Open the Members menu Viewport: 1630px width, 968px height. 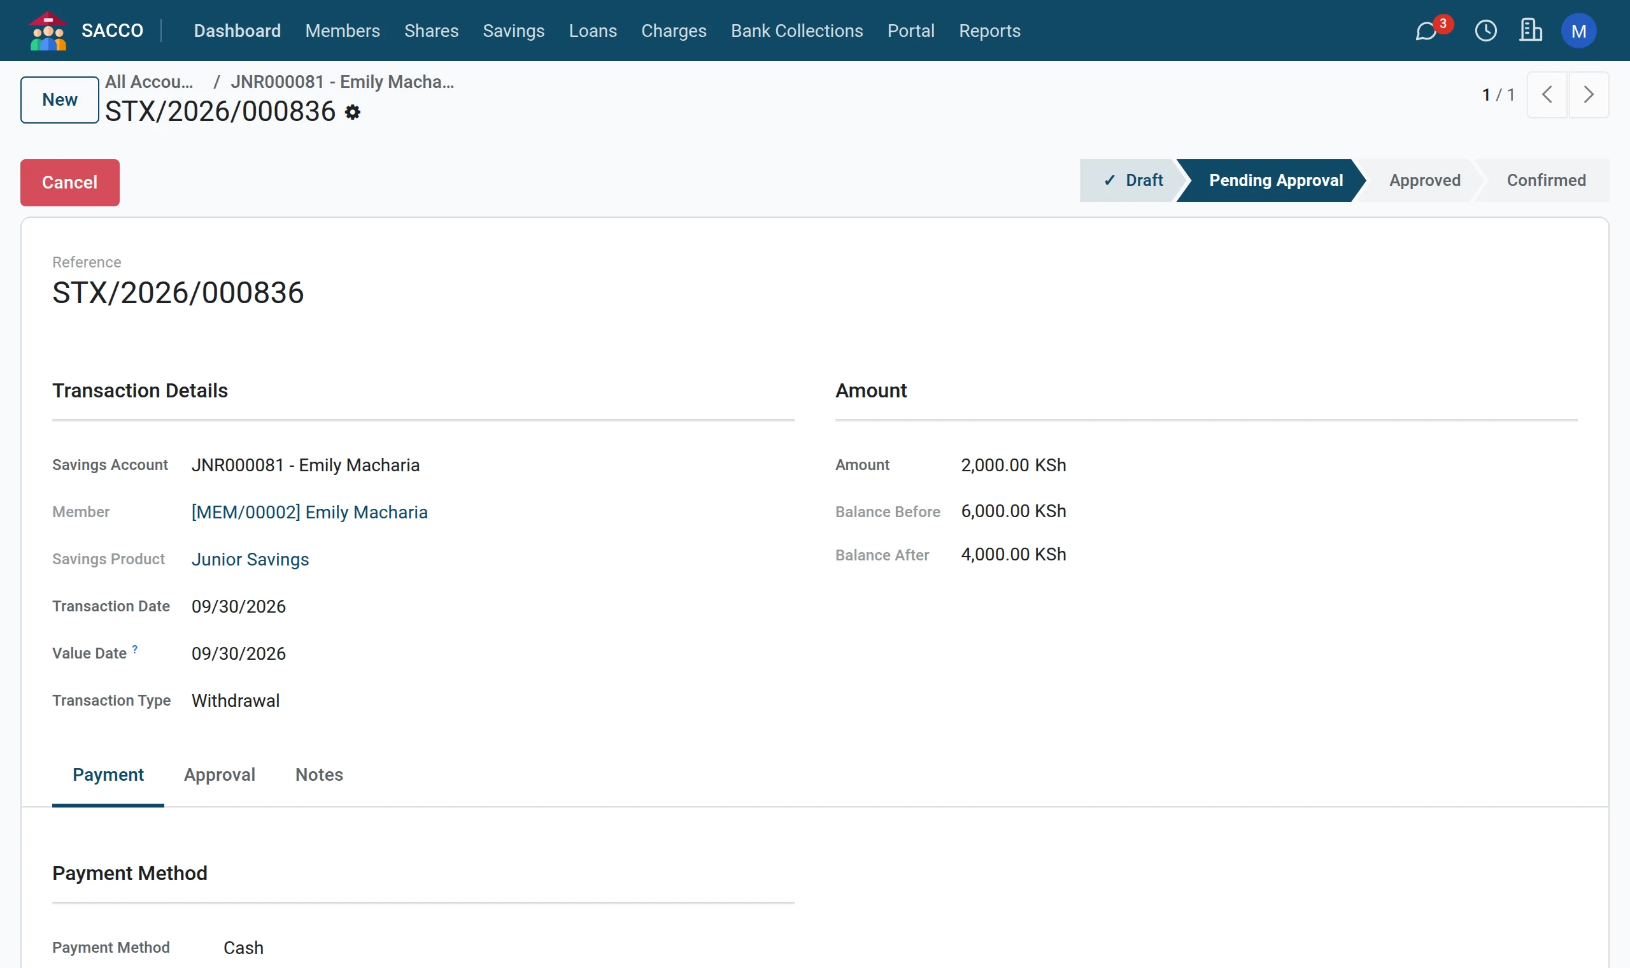[x=343, y=31]
